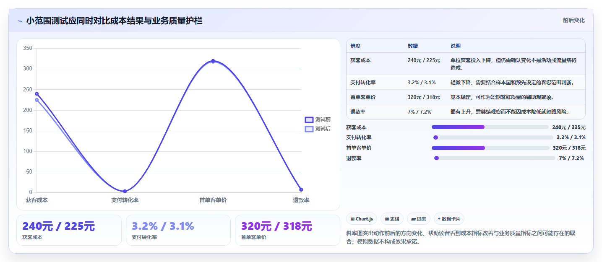This screenshot has height=262, width=602.
Task: Toggle the 测试前 legend item
Action: pos(318,119)
